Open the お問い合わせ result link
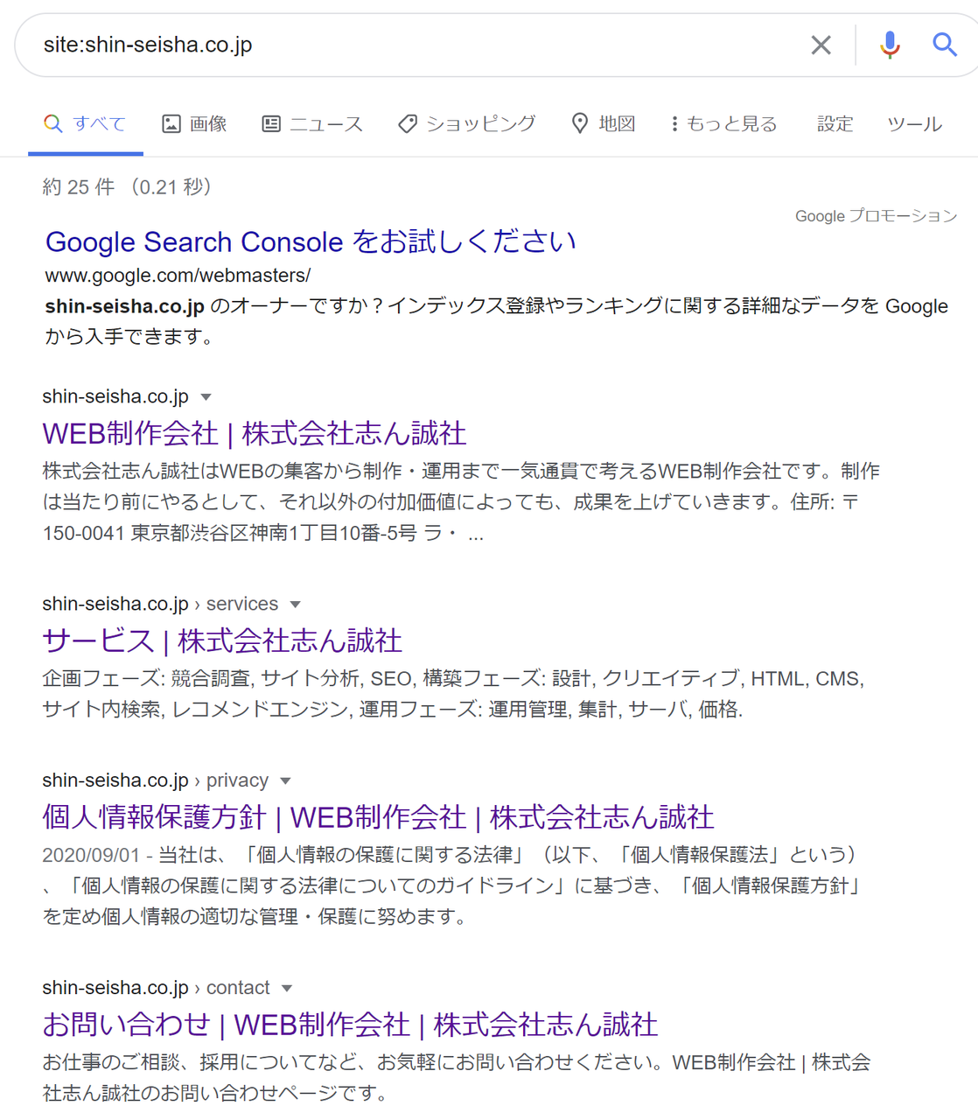The height and width of the screenshot is (1120, 978). pos(350,1025)
